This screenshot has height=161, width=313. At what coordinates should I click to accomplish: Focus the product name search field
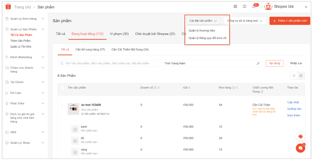tap(108, 63)
